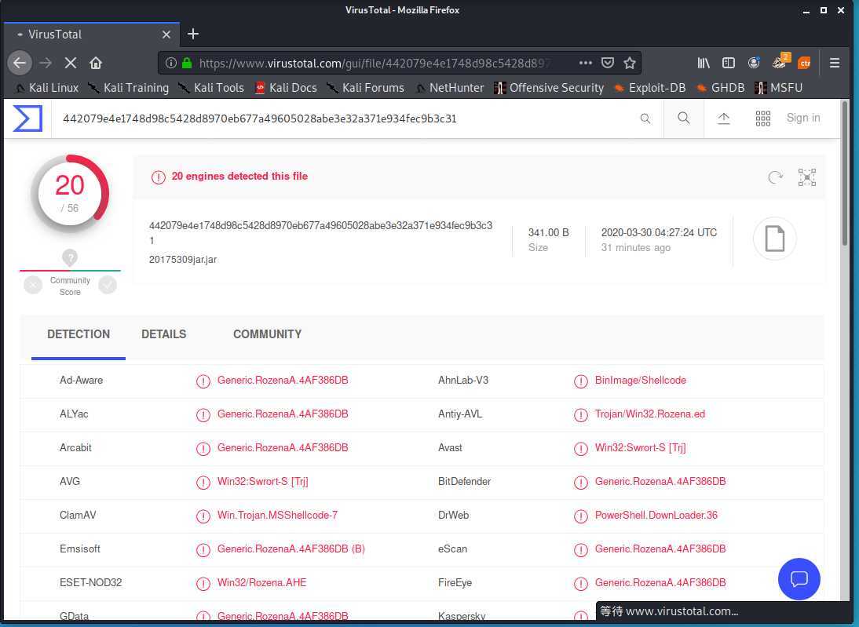
Task: Click the '20 engines detected this file' text
Action: coord(239,177)
